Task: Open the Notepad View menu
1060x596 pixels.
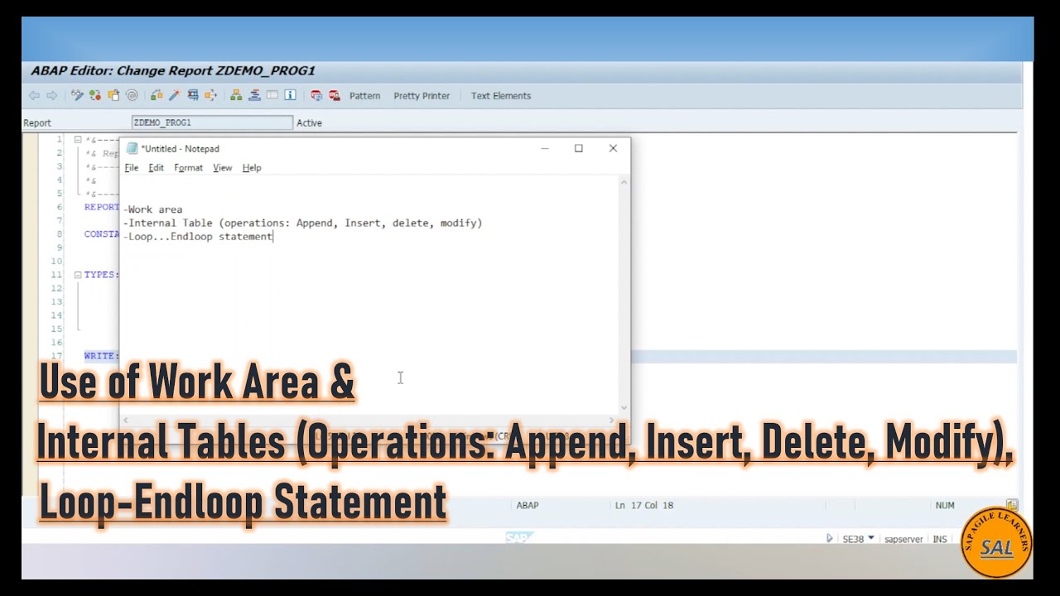Action: (x=222, y=167)
